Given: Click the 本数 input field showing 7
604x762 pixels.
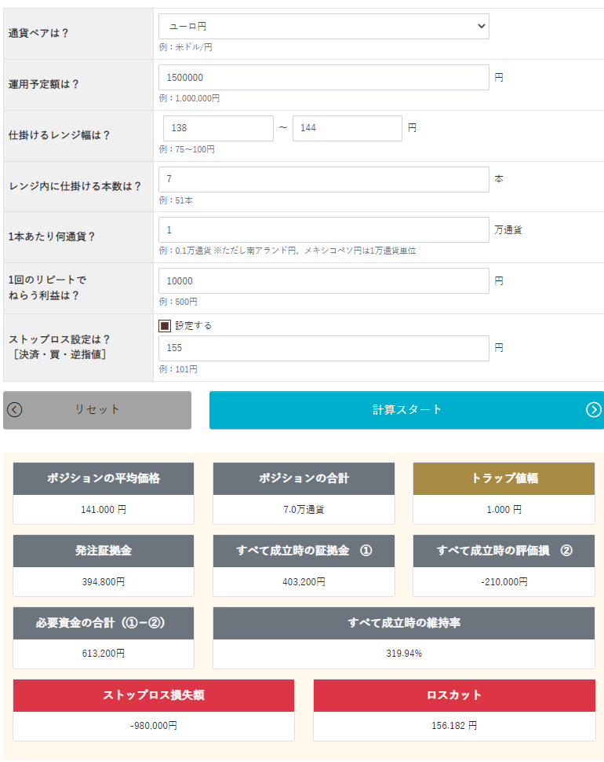Looking at the screenshot, I should 324,179.
